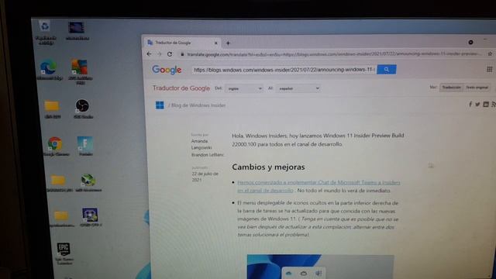
Task: Click the Windows logo in blog header
Action: pyautogui.click(x=160, y=105)
